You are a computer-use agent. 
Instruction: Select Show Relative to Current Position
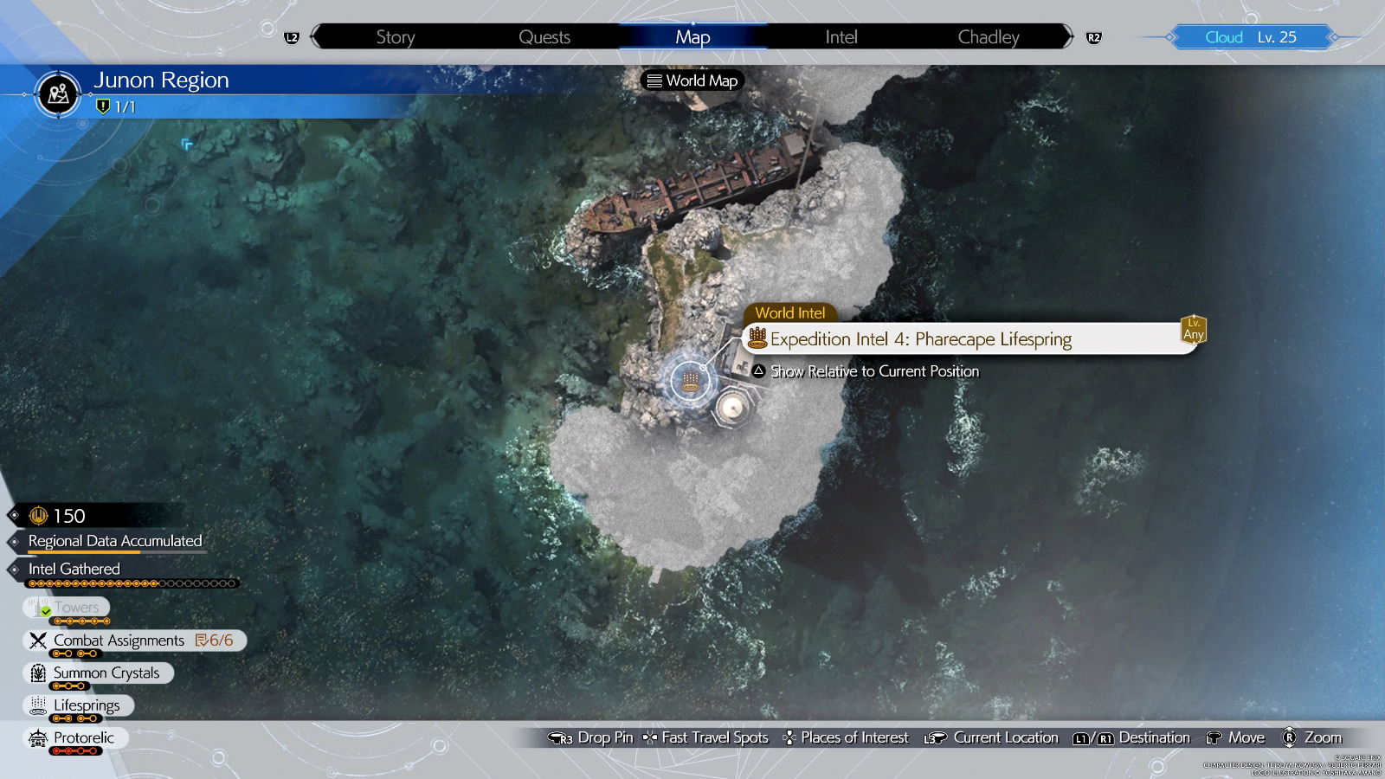[x=875, y=371]
